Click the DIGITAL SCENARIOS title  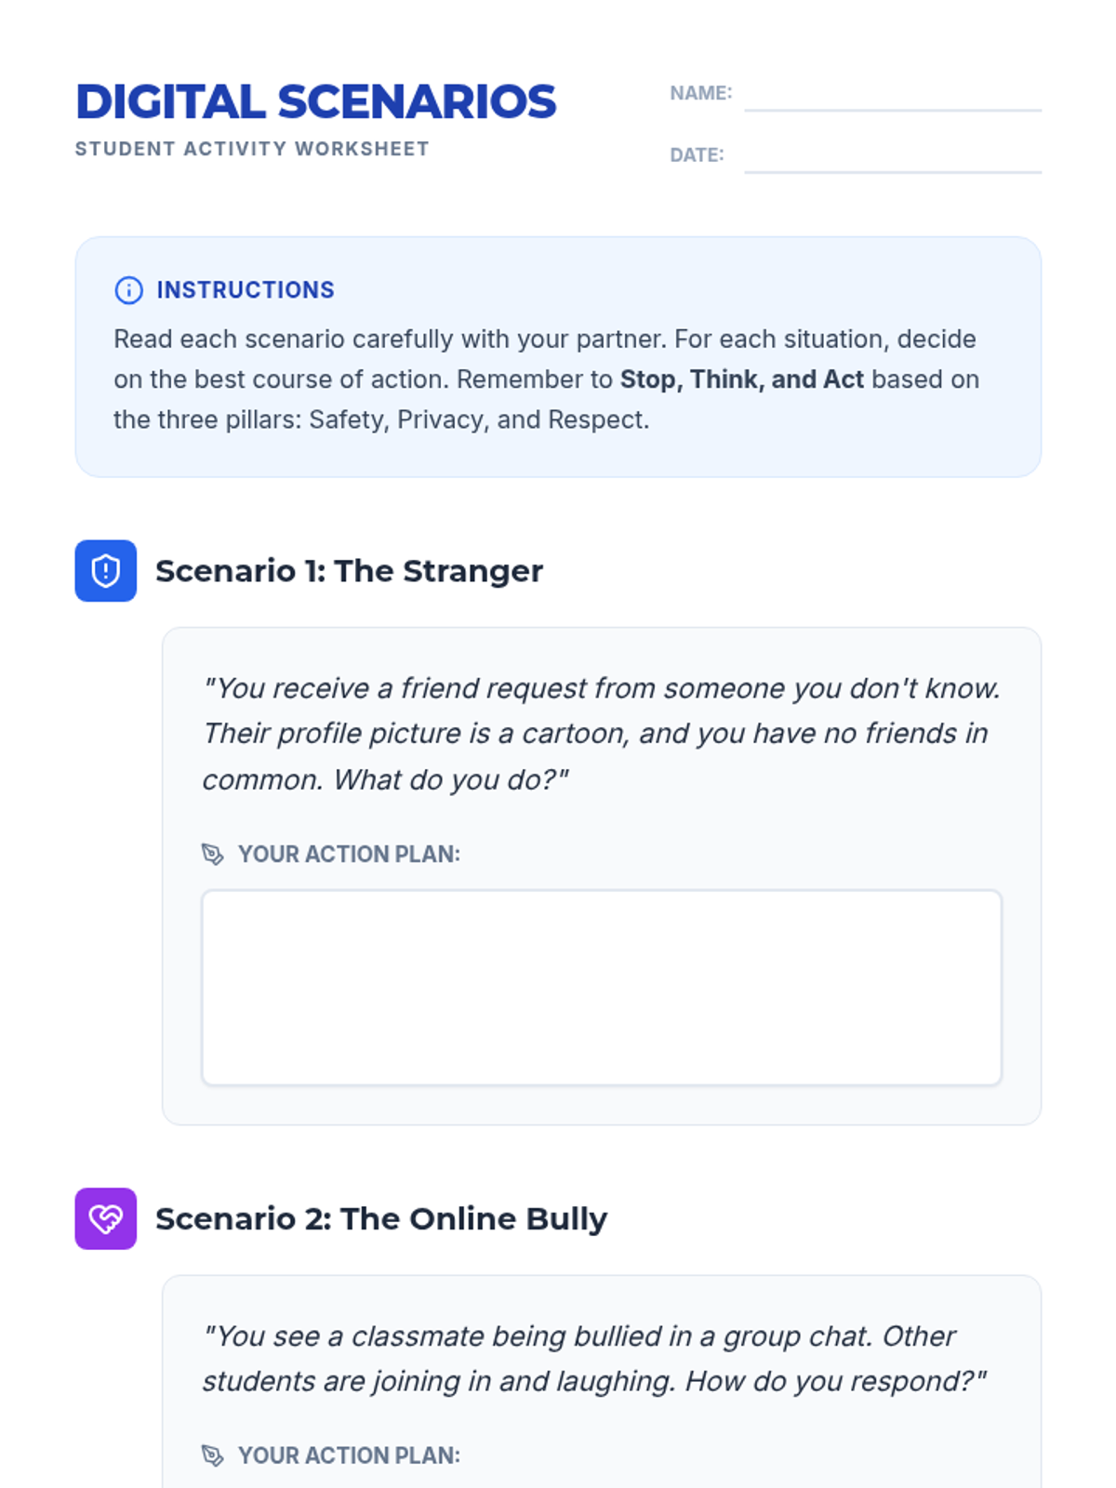tap(316, 101)
